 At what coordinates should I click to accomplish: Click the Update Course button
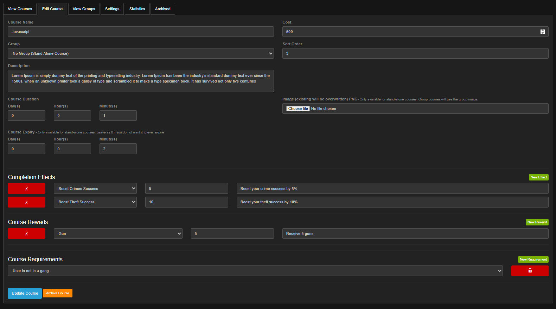25,293
